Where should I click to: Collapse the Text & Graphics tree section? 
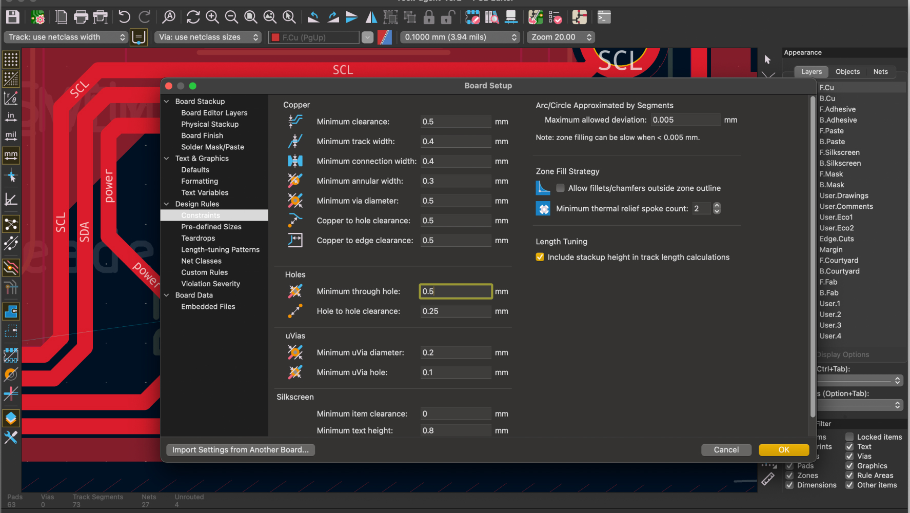pos(167,159)
